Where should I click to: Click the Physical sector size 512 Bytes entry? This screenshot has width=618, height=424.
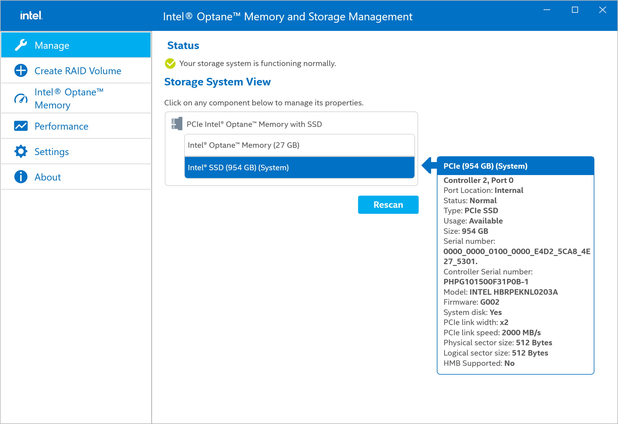point(498,343)
